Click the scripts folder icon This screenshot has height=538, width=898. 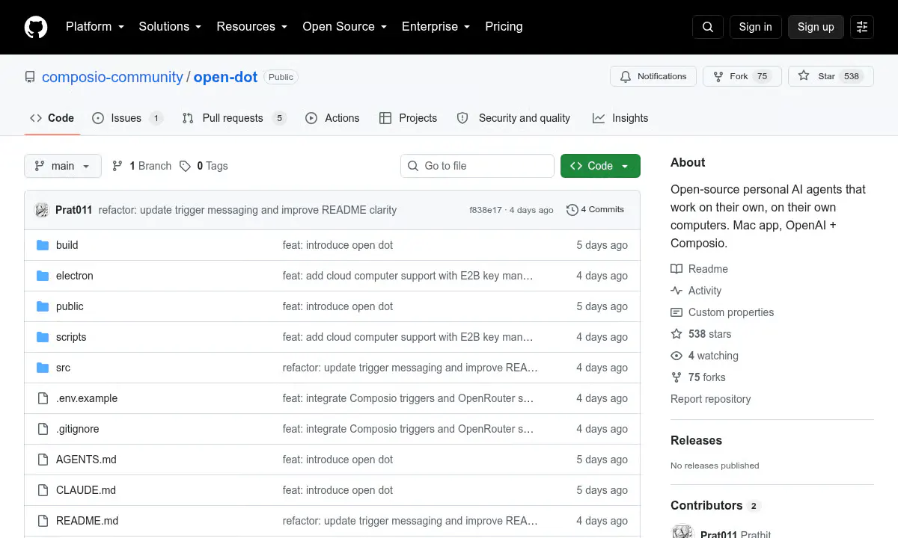click(x=43, y=337)
